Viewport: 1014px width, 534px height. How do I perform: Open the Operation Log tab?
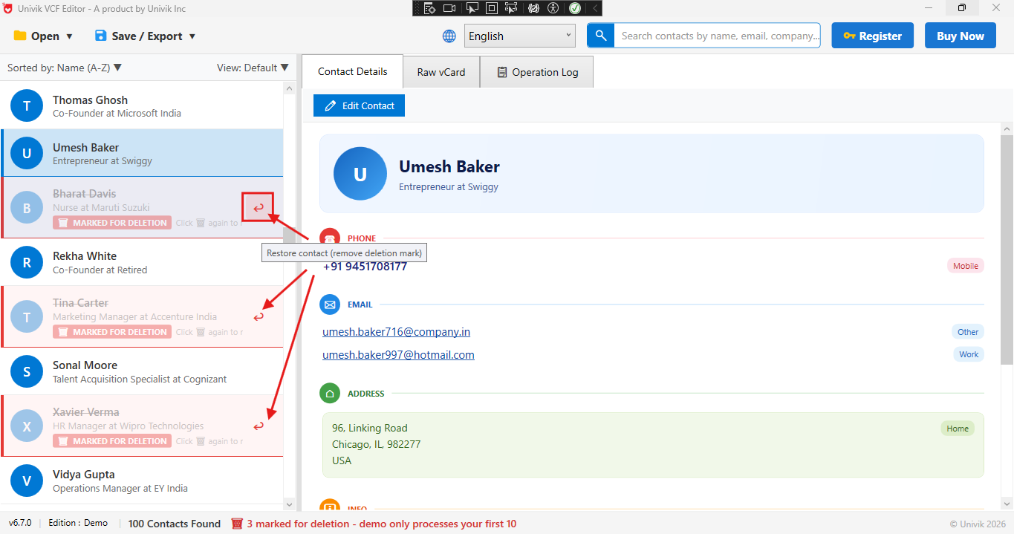point(536,72)
